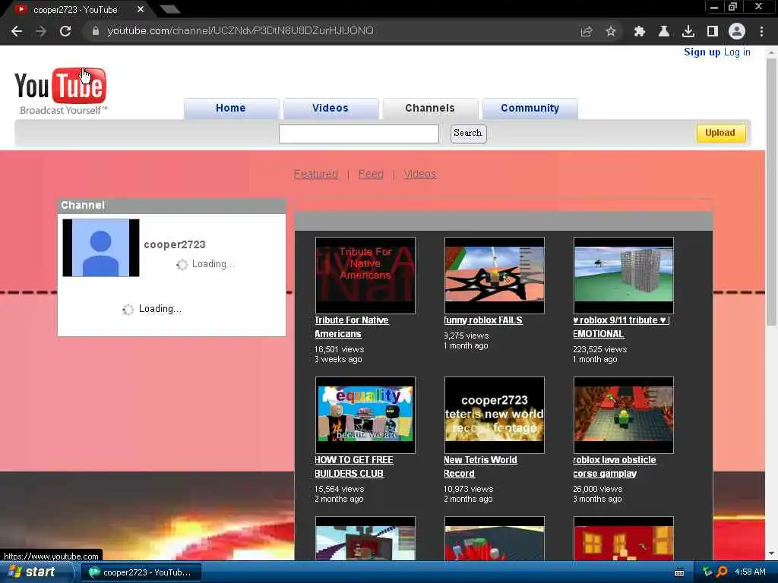Viewport: 778px width, 583px height.
Task: Click the scrollbar down arrow
Action: pyautogui.click(x=770, y=553)
